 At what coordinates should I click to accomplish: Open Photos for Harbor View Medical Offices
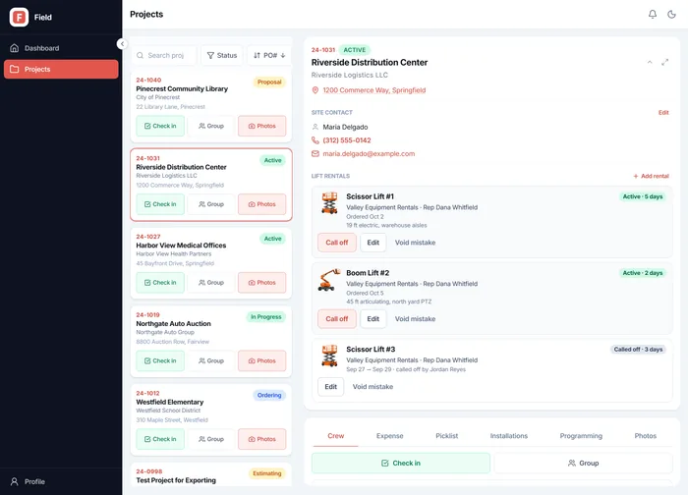262,283
